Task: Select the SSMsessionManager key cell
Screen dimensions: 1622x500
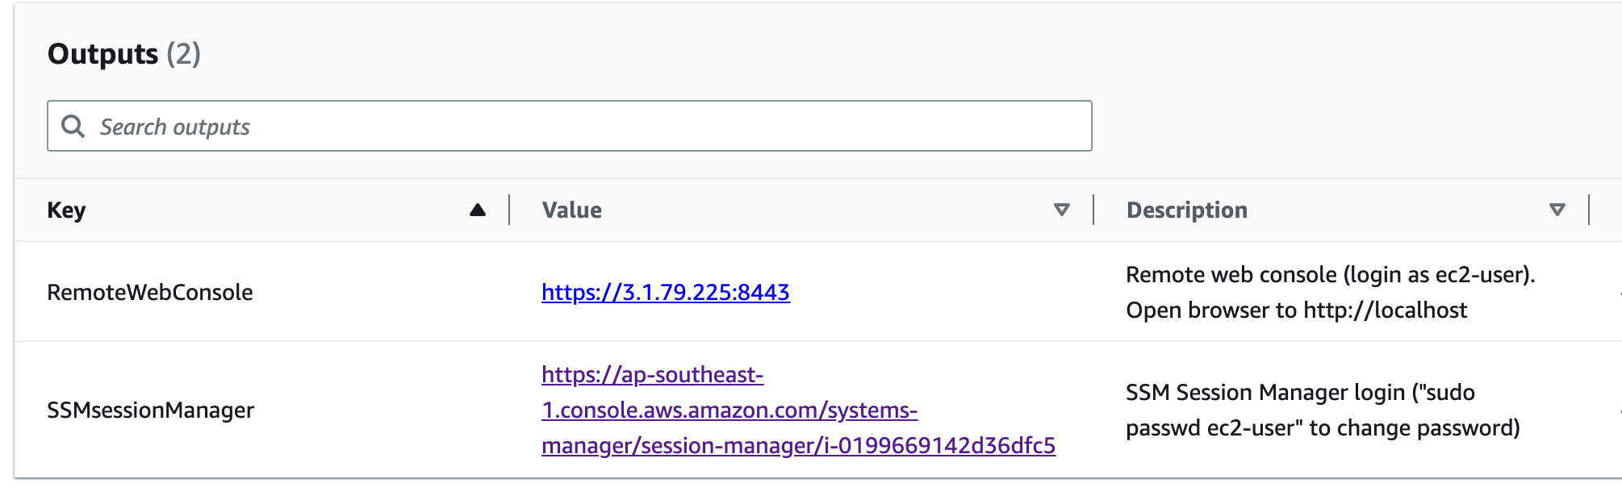Action: [x=150, y=410]
